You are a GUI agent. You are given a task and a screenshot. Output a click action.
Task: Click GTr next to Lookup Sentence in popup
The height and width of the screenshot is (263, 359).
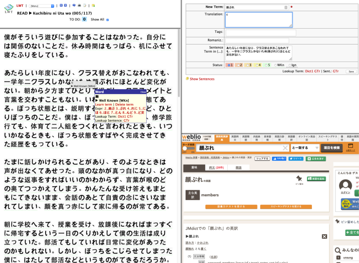(x=126, y=120)
